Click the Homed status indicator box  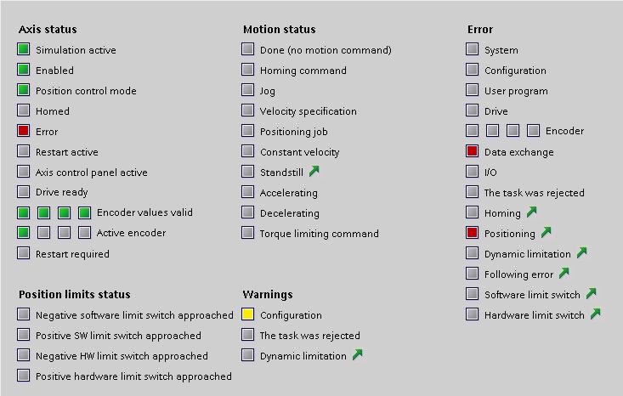24,110
